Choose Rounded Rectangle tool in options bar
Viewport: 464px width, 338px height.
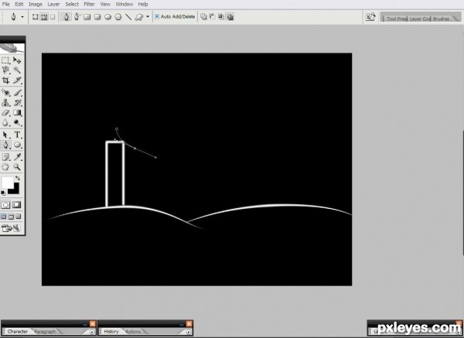pyautogui.click(x=97, y=17)
